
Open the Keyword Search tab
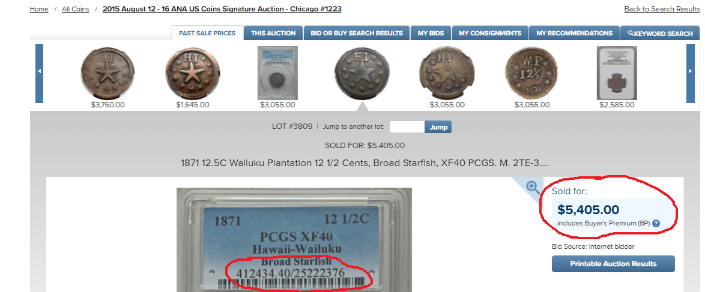[x=661, y=33]
